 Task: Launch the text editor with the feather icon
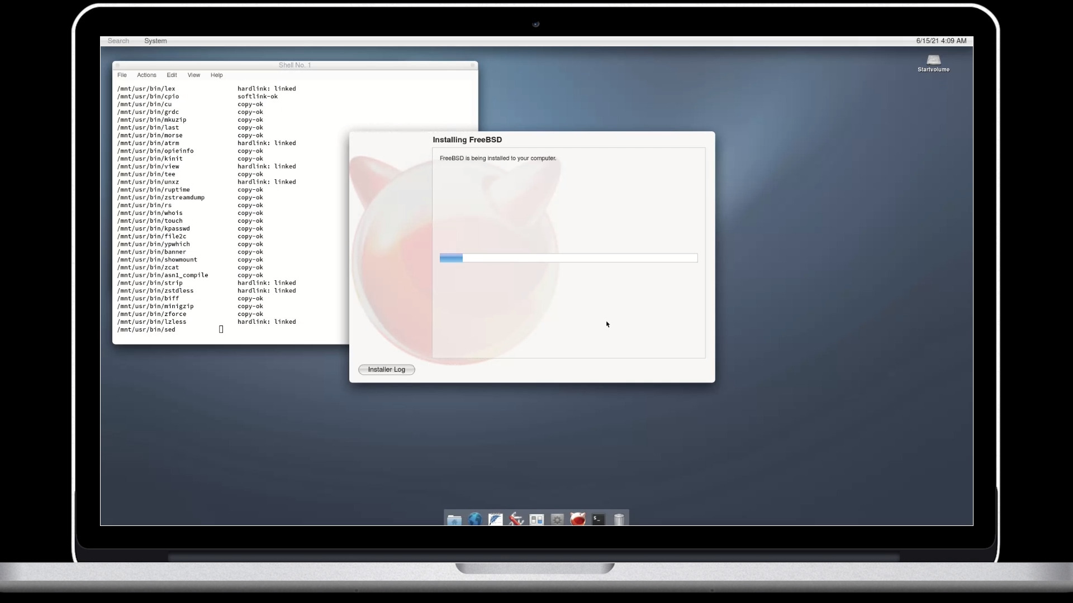(496, 518)
